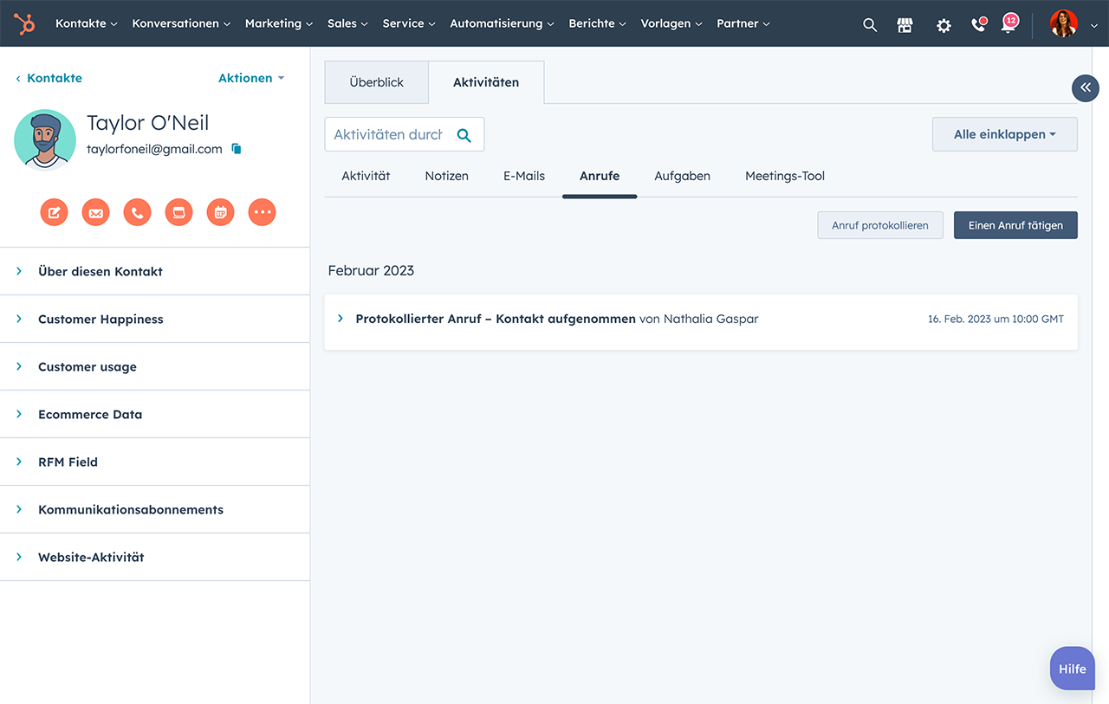The image size is (1109, 704).
Task: Copy Taylor's email address with the copy icon
Action: 235,149
